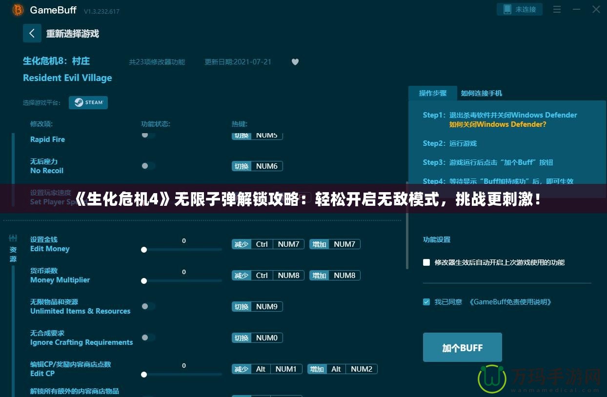Click 切换 NUM9 for Unlimited Items
The width and height of the screenshot is (607, 397).
257,307
